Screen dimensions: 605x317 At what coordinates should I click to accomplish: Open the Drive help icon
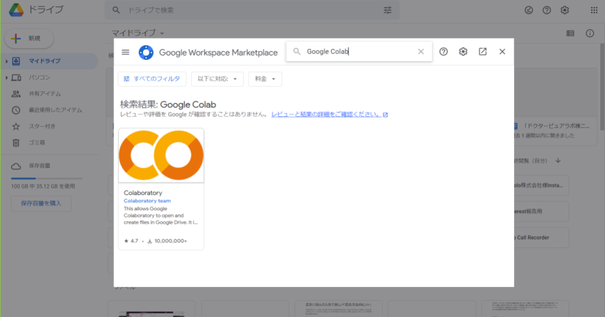pos(547,11)
